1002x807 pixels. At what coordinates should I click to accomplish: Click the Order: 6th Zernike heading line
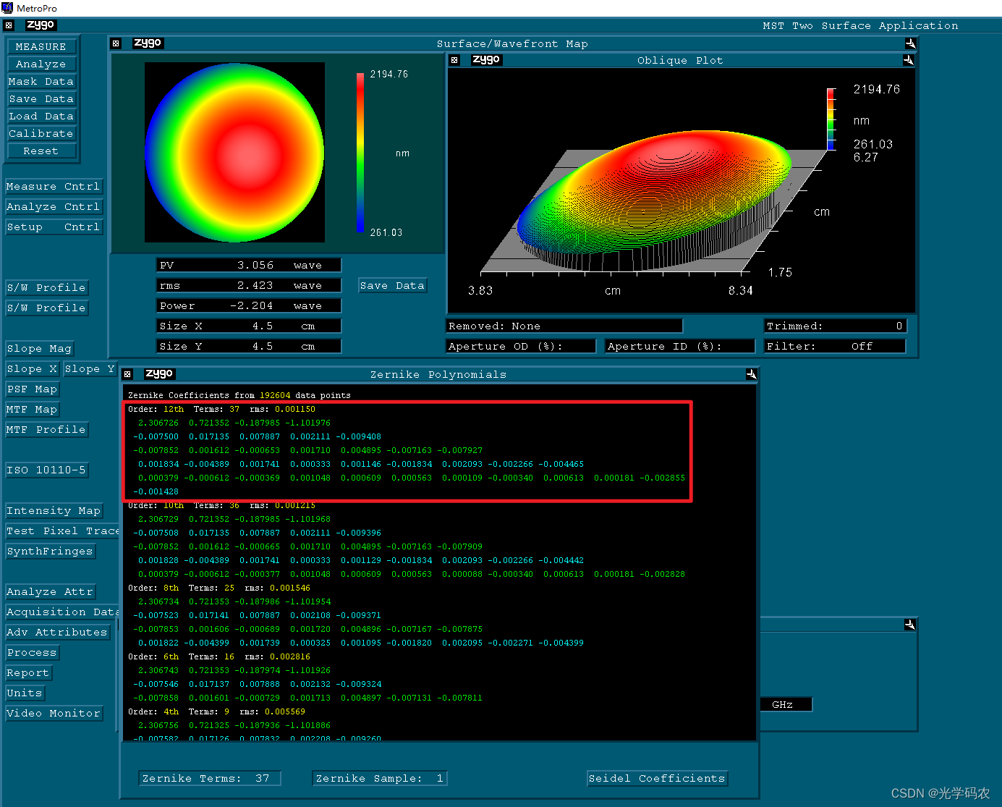point(219,657)
